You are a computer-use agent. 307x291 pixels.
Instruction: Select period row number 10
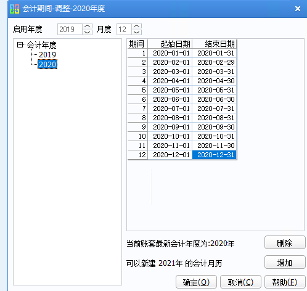(137, 136)
